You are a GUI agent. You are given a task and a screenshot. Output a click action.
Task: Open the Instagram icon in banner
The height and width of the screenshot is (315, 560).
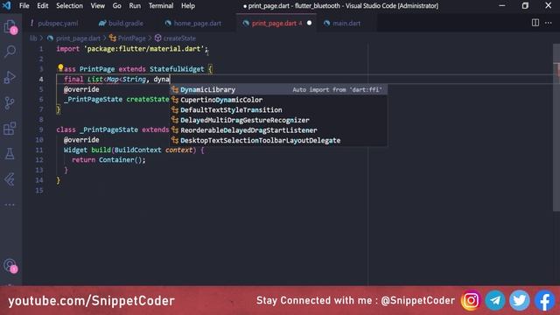coord(471,300)
